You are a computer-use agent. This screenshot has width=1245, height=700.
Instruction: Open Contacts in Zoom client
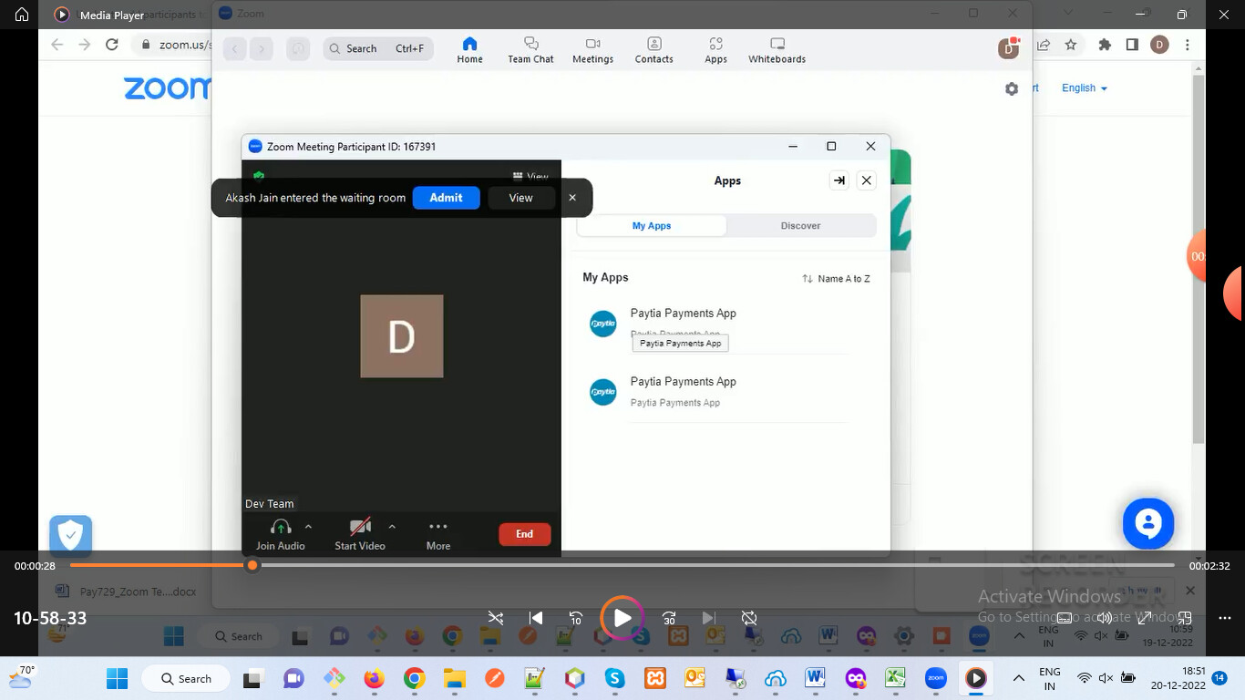click(x=654, y=49)
